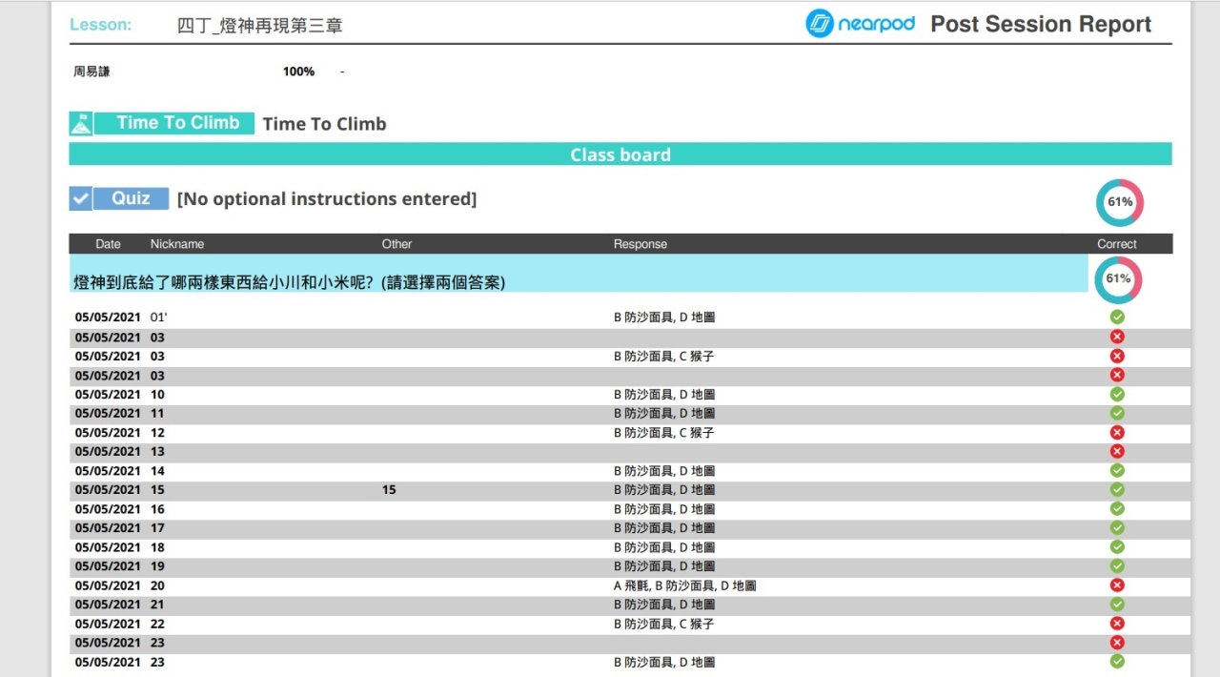Click the Quiz blue label
Viewport: 1220px width, 677px height.
pos(131,198)
